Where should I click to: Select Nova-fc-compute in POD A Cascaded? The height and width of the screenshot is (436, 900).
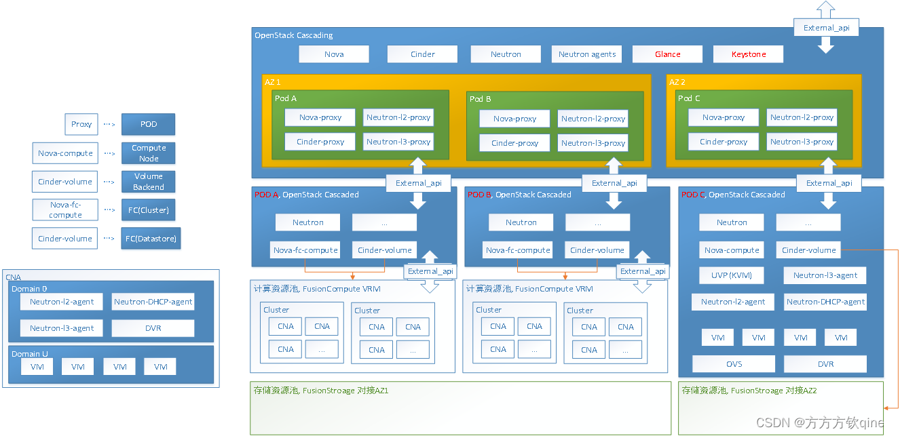[305, 250]
